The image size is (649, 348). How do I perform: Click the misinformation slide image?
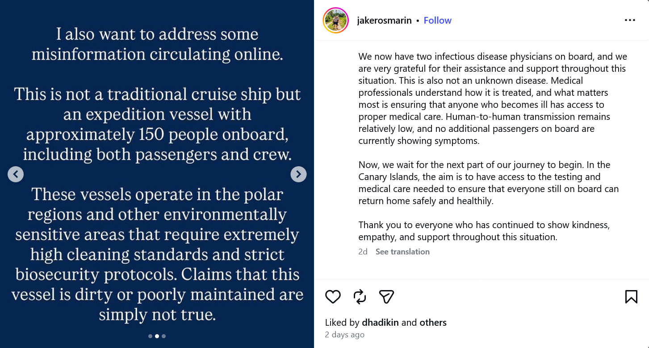click(157, 174)
